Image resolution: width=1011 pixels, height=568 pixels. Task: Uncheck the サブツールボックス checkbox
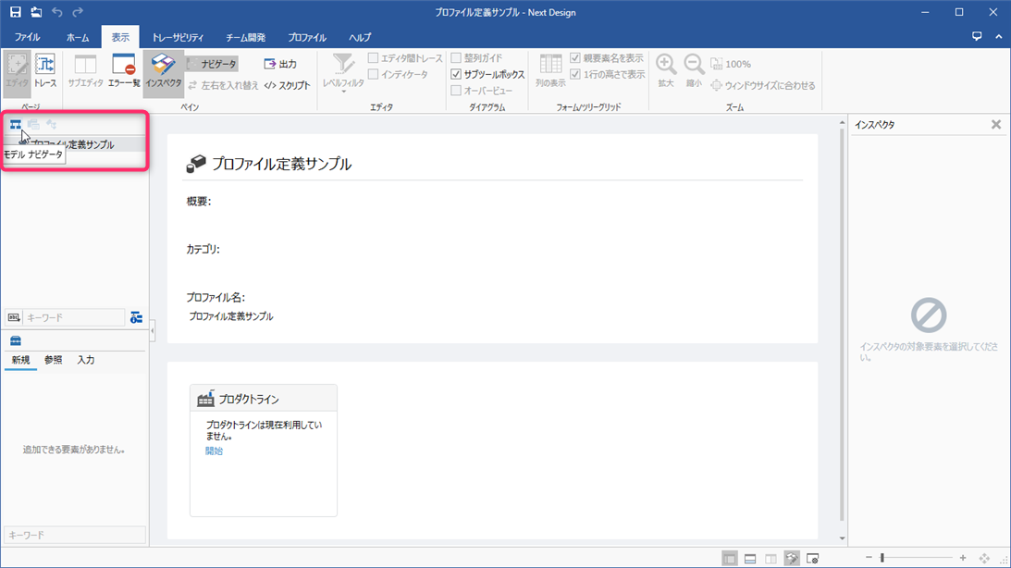tap(456, 74)
